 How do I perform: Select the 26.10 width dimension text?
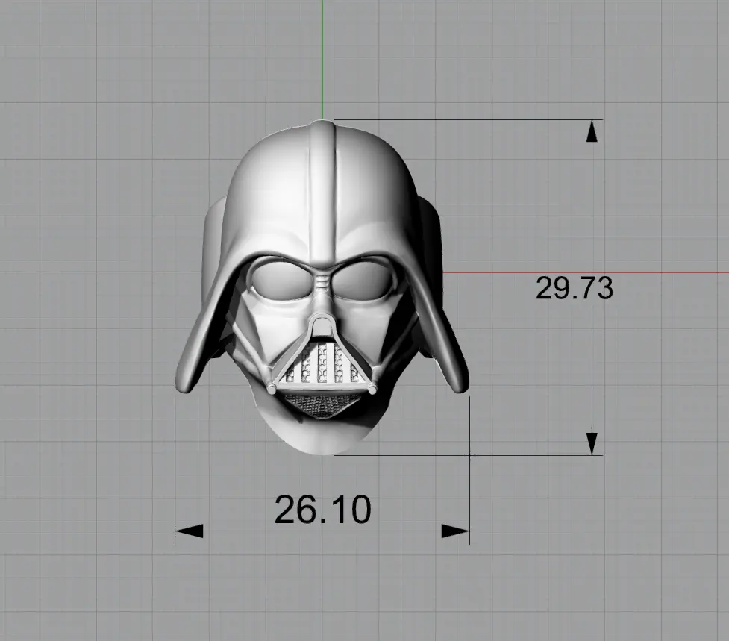[322, 510]
